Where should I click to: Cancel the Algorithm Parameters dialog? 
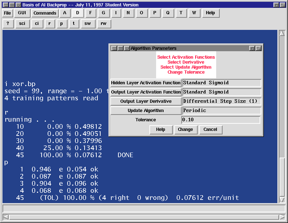(210, 129)
